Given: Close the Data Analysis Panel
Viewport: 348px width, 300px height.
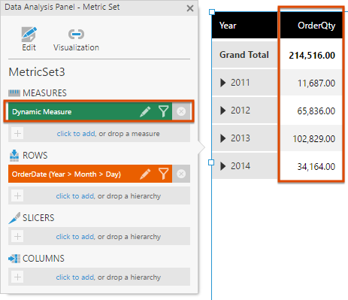Looking at the screenshot, I should pyautogui.click(x=190, y=8).
